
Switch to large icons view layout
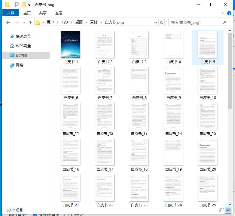(x=228, y=210)
